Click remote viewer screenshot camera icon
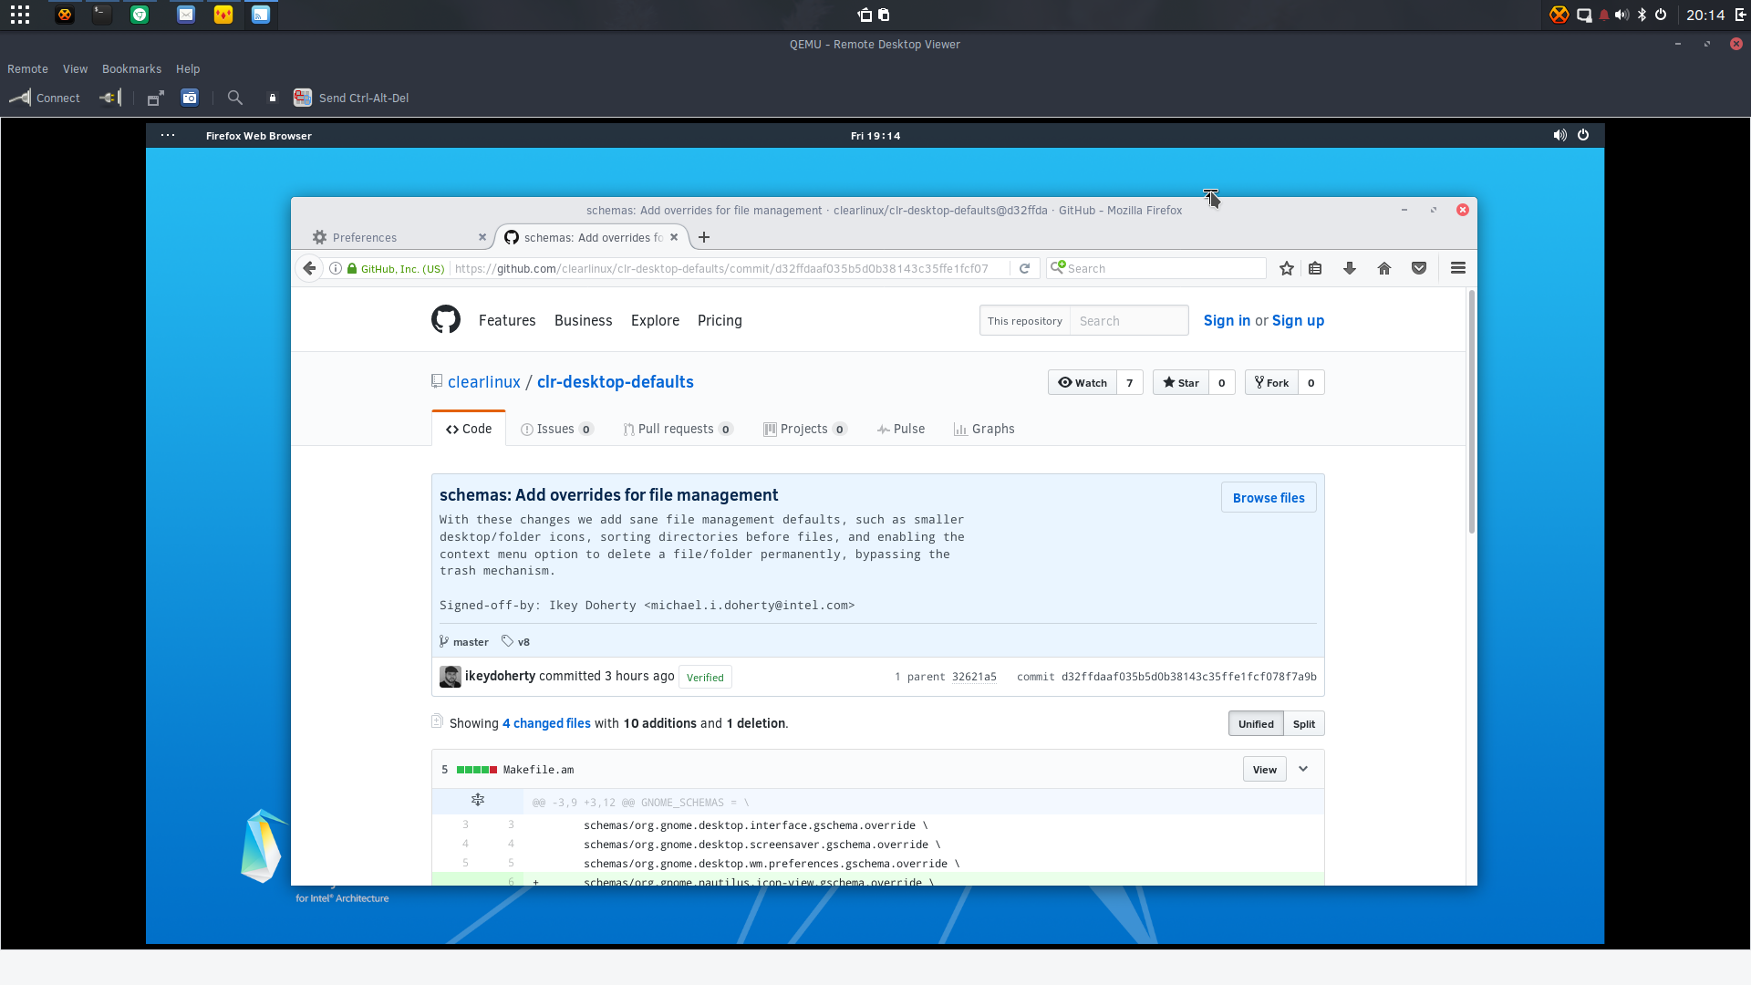Screen dimensions: 1751x985 (x=190, y=98)
